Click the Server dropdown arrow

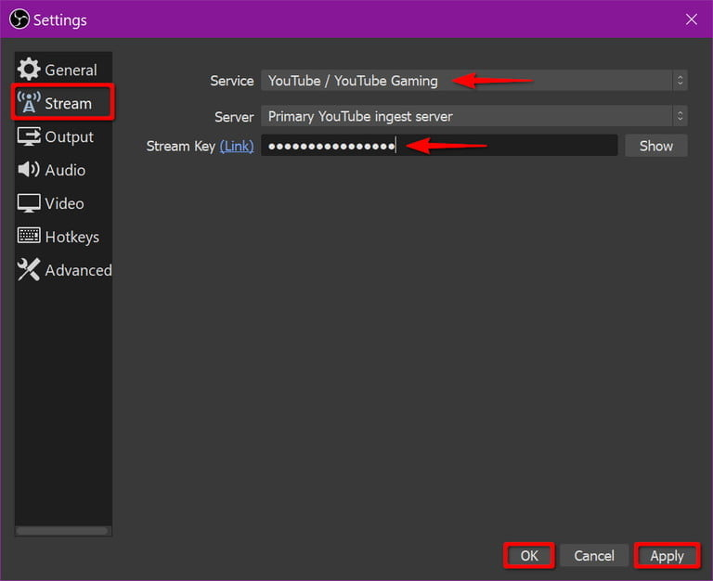coord(680,116)
